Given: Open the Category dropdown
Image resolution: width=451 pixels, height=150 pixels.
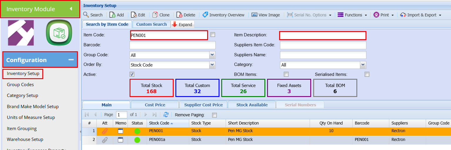Looking at the screenshot, I should [363, 65].
